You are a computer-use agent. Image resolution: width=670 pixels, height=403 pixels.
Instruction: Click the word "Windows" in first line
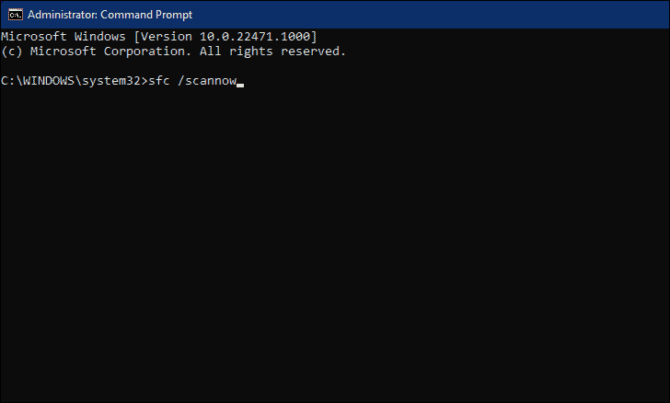tap(100, 36)
